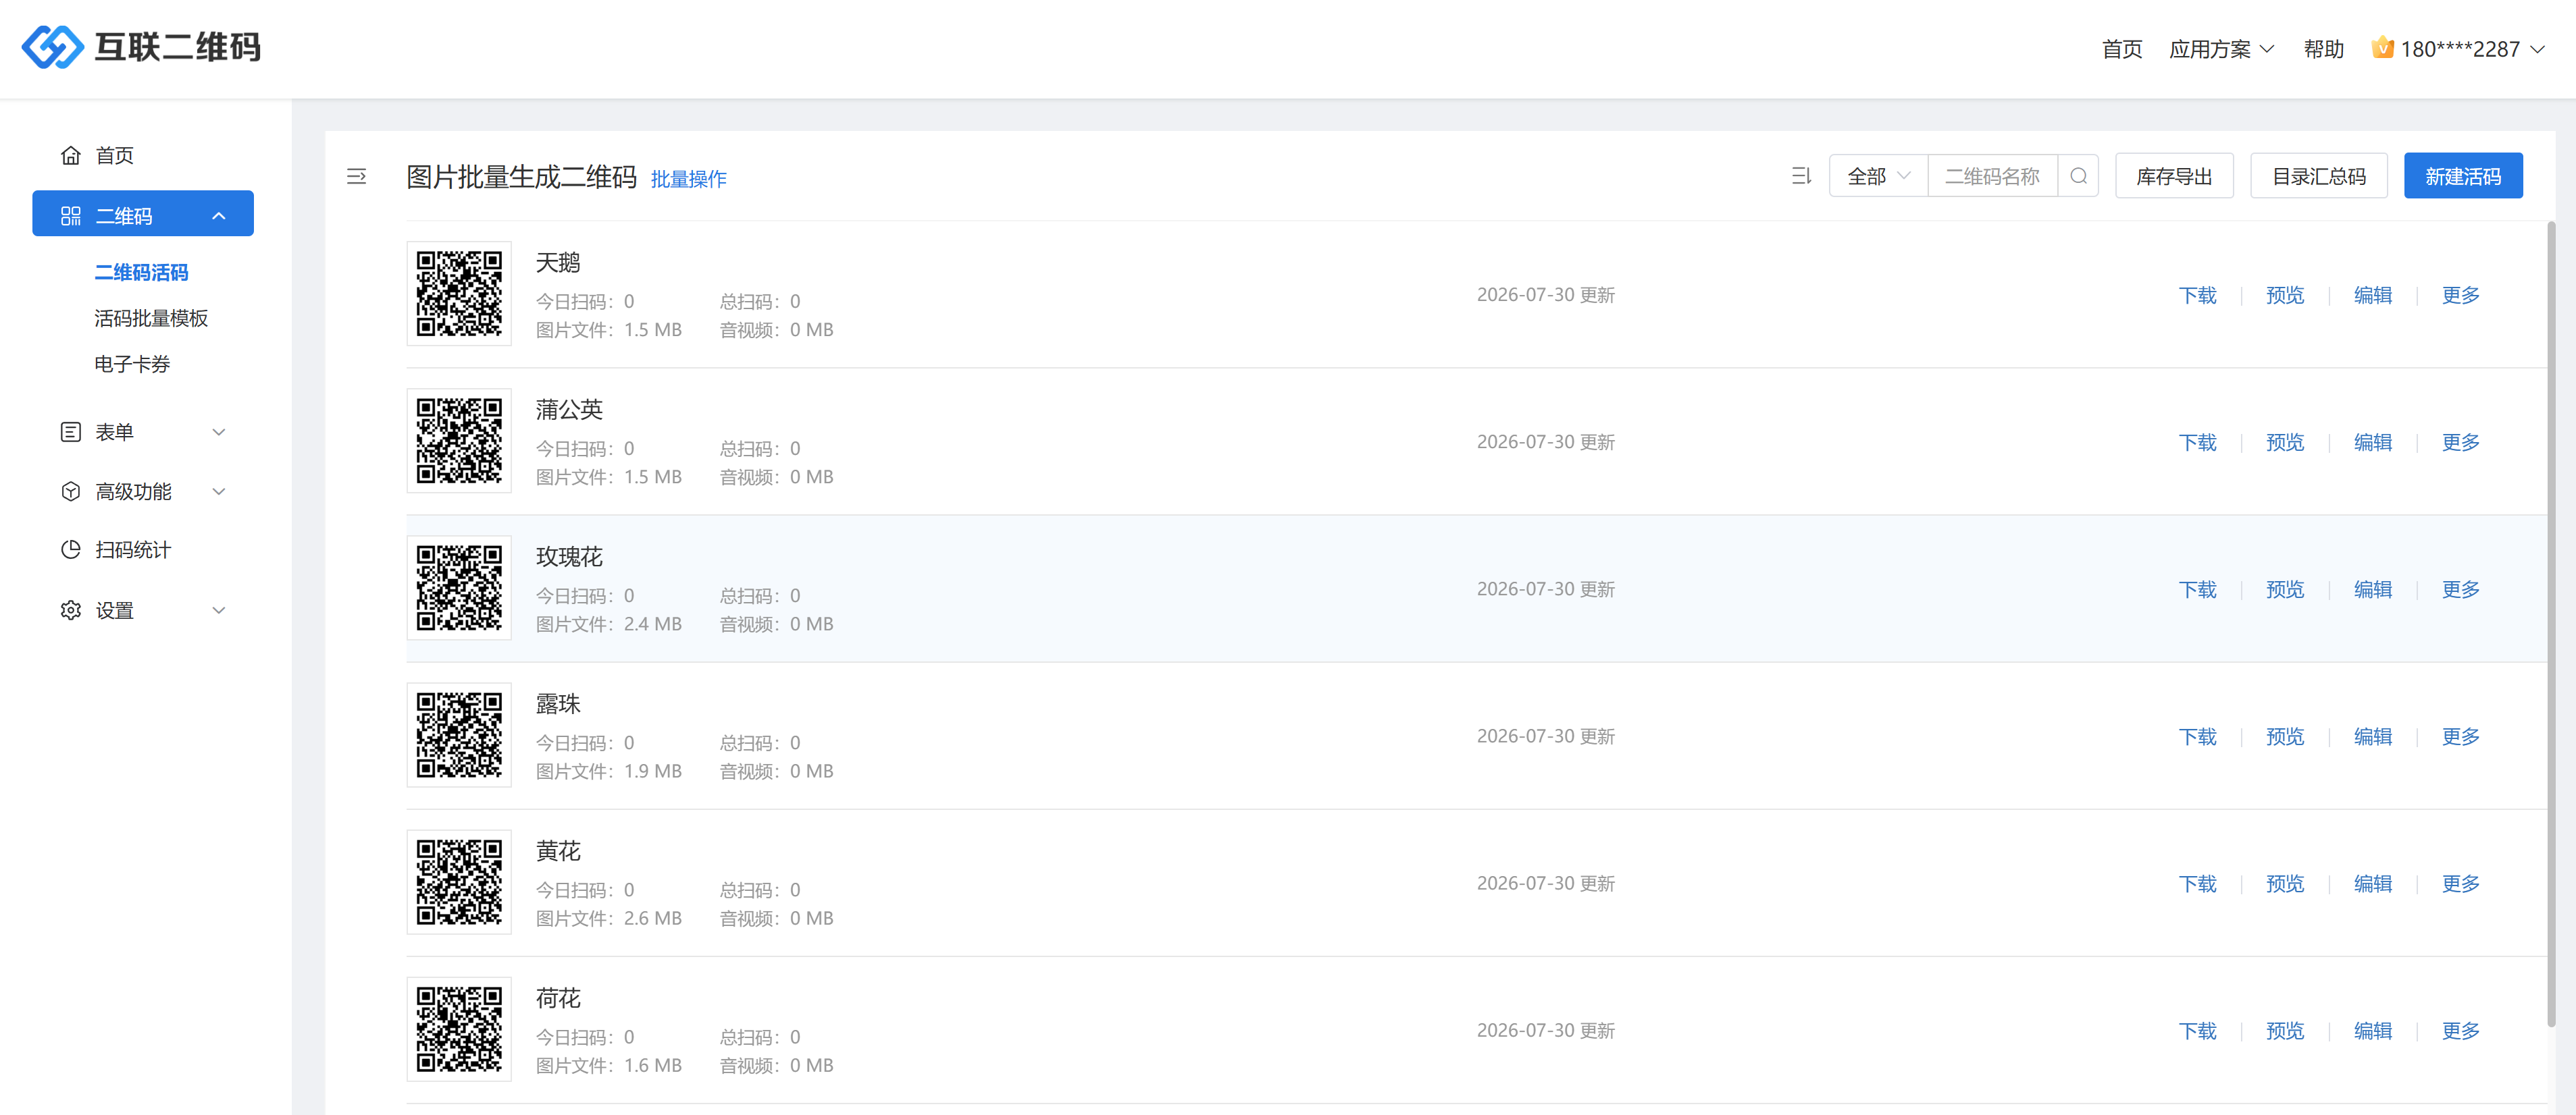Collapse the sidebar using the menu fold icon
Image resolution: width=2576 pixels, height=1115 pixels.
click(x=356, y=177)
